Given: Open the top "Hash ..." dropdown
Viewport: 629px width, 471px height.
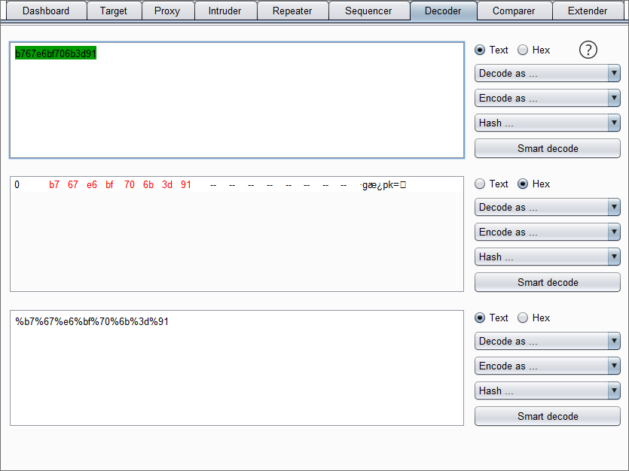Looking at the screenshot, I should pos(547,123).
